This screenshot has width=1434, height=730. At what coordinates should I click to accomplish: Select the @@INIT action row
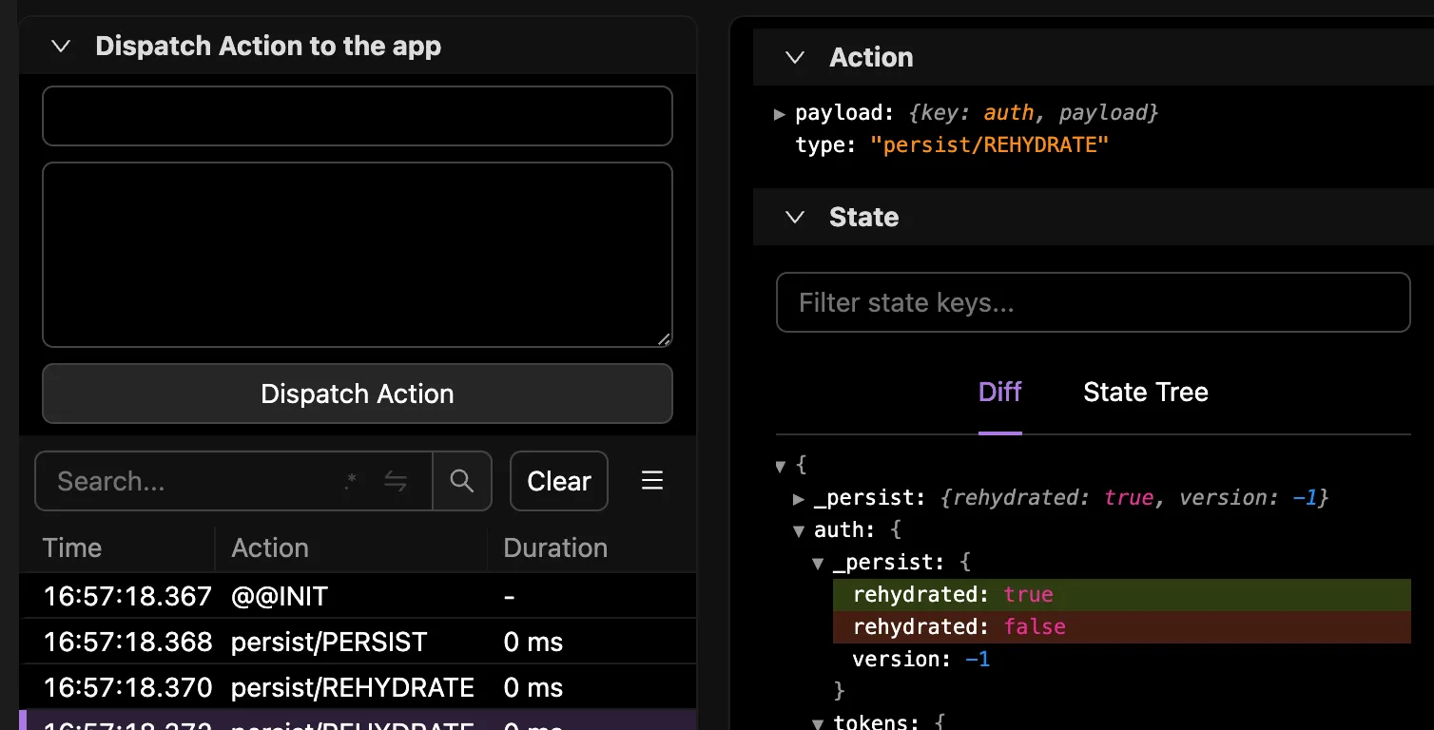(358, 596)
